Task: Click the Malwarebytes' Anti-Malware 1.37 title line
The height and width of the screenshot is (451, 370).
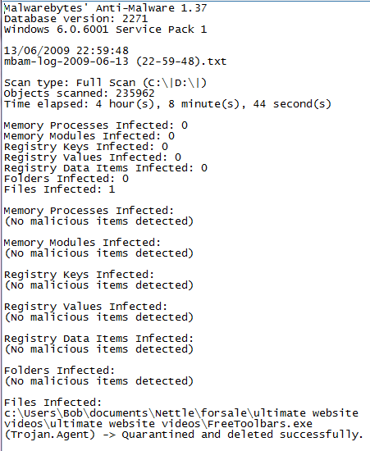Action: (105, 8)
